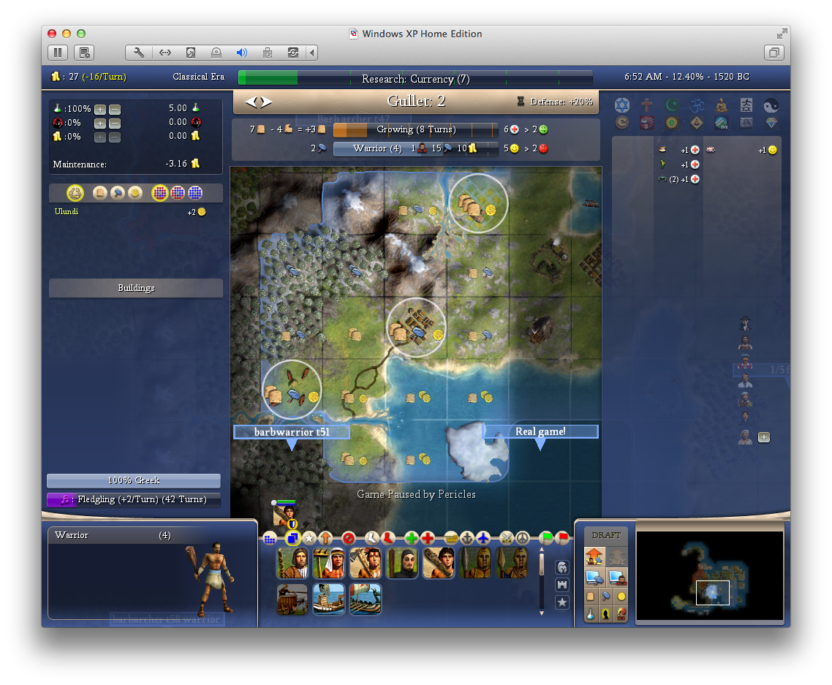Screen dimensions: 832x685
Task: Decrease research rate with minus button
Action: click(x=115, y=110)
